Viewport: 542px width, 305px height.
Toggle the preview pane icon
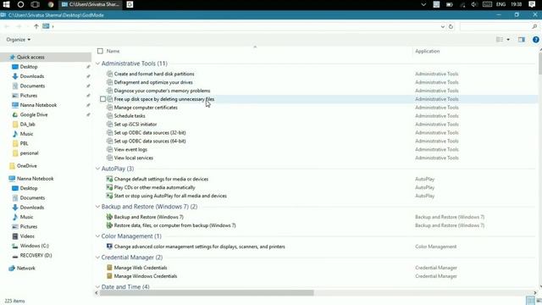pos(522,40)
